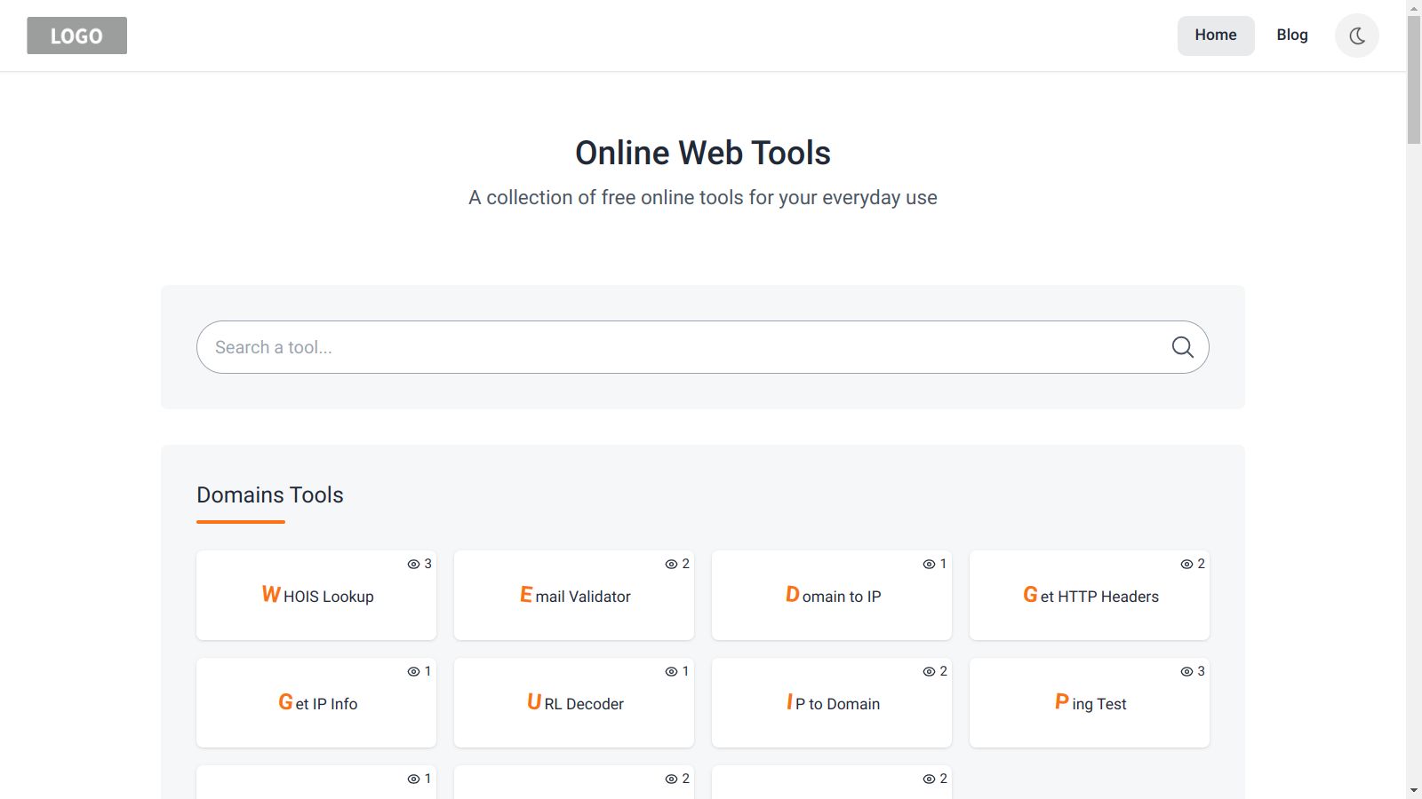Focus the Search a tool input field
The height and width of the screenshot is (799, 1422).
click(x=702, y=347)
